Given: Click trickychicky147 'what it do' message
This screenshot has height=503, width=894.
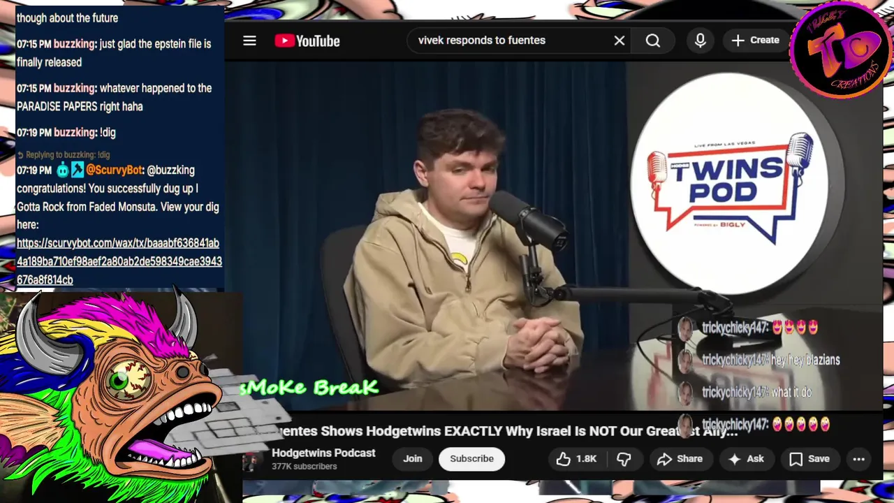Looking at the screenshot, I should pos(756,392).
